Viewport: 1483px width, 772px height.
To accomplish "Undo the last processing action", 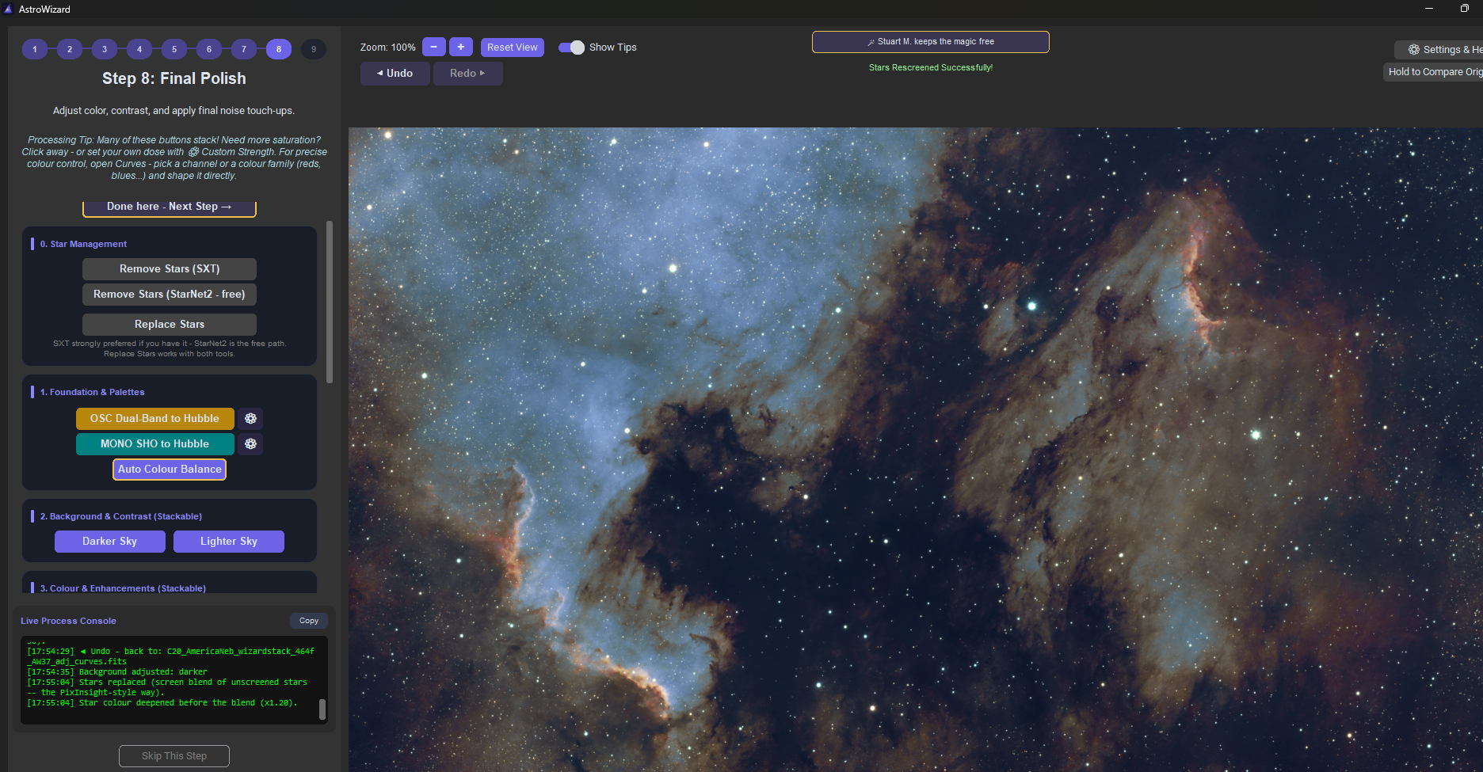I will pos(395,73).
